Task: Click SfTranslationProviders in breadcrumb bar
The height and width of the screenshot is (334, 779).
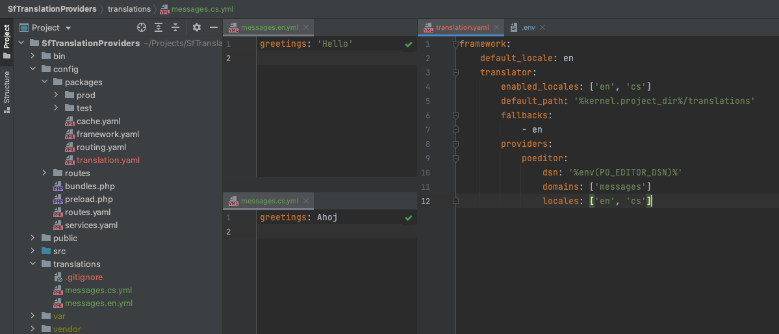Action: [52, 9]
